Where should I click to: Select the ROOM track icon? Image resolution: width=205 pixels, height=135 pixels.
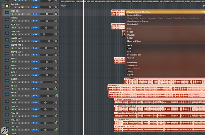7,81
